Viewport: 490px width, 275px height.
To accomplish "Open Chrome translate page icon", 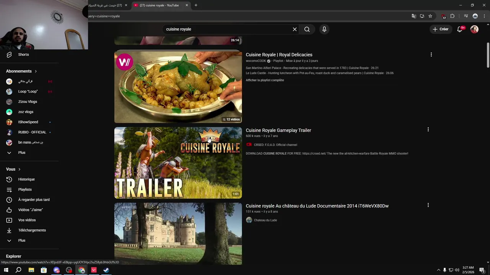I will pos(414,16).
